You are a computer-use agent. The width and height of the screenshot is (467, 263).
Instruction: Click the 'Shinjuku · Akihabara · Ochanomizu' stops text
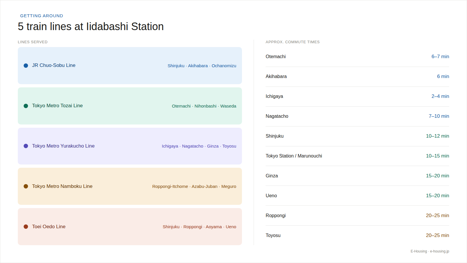(x=202, y=66)
